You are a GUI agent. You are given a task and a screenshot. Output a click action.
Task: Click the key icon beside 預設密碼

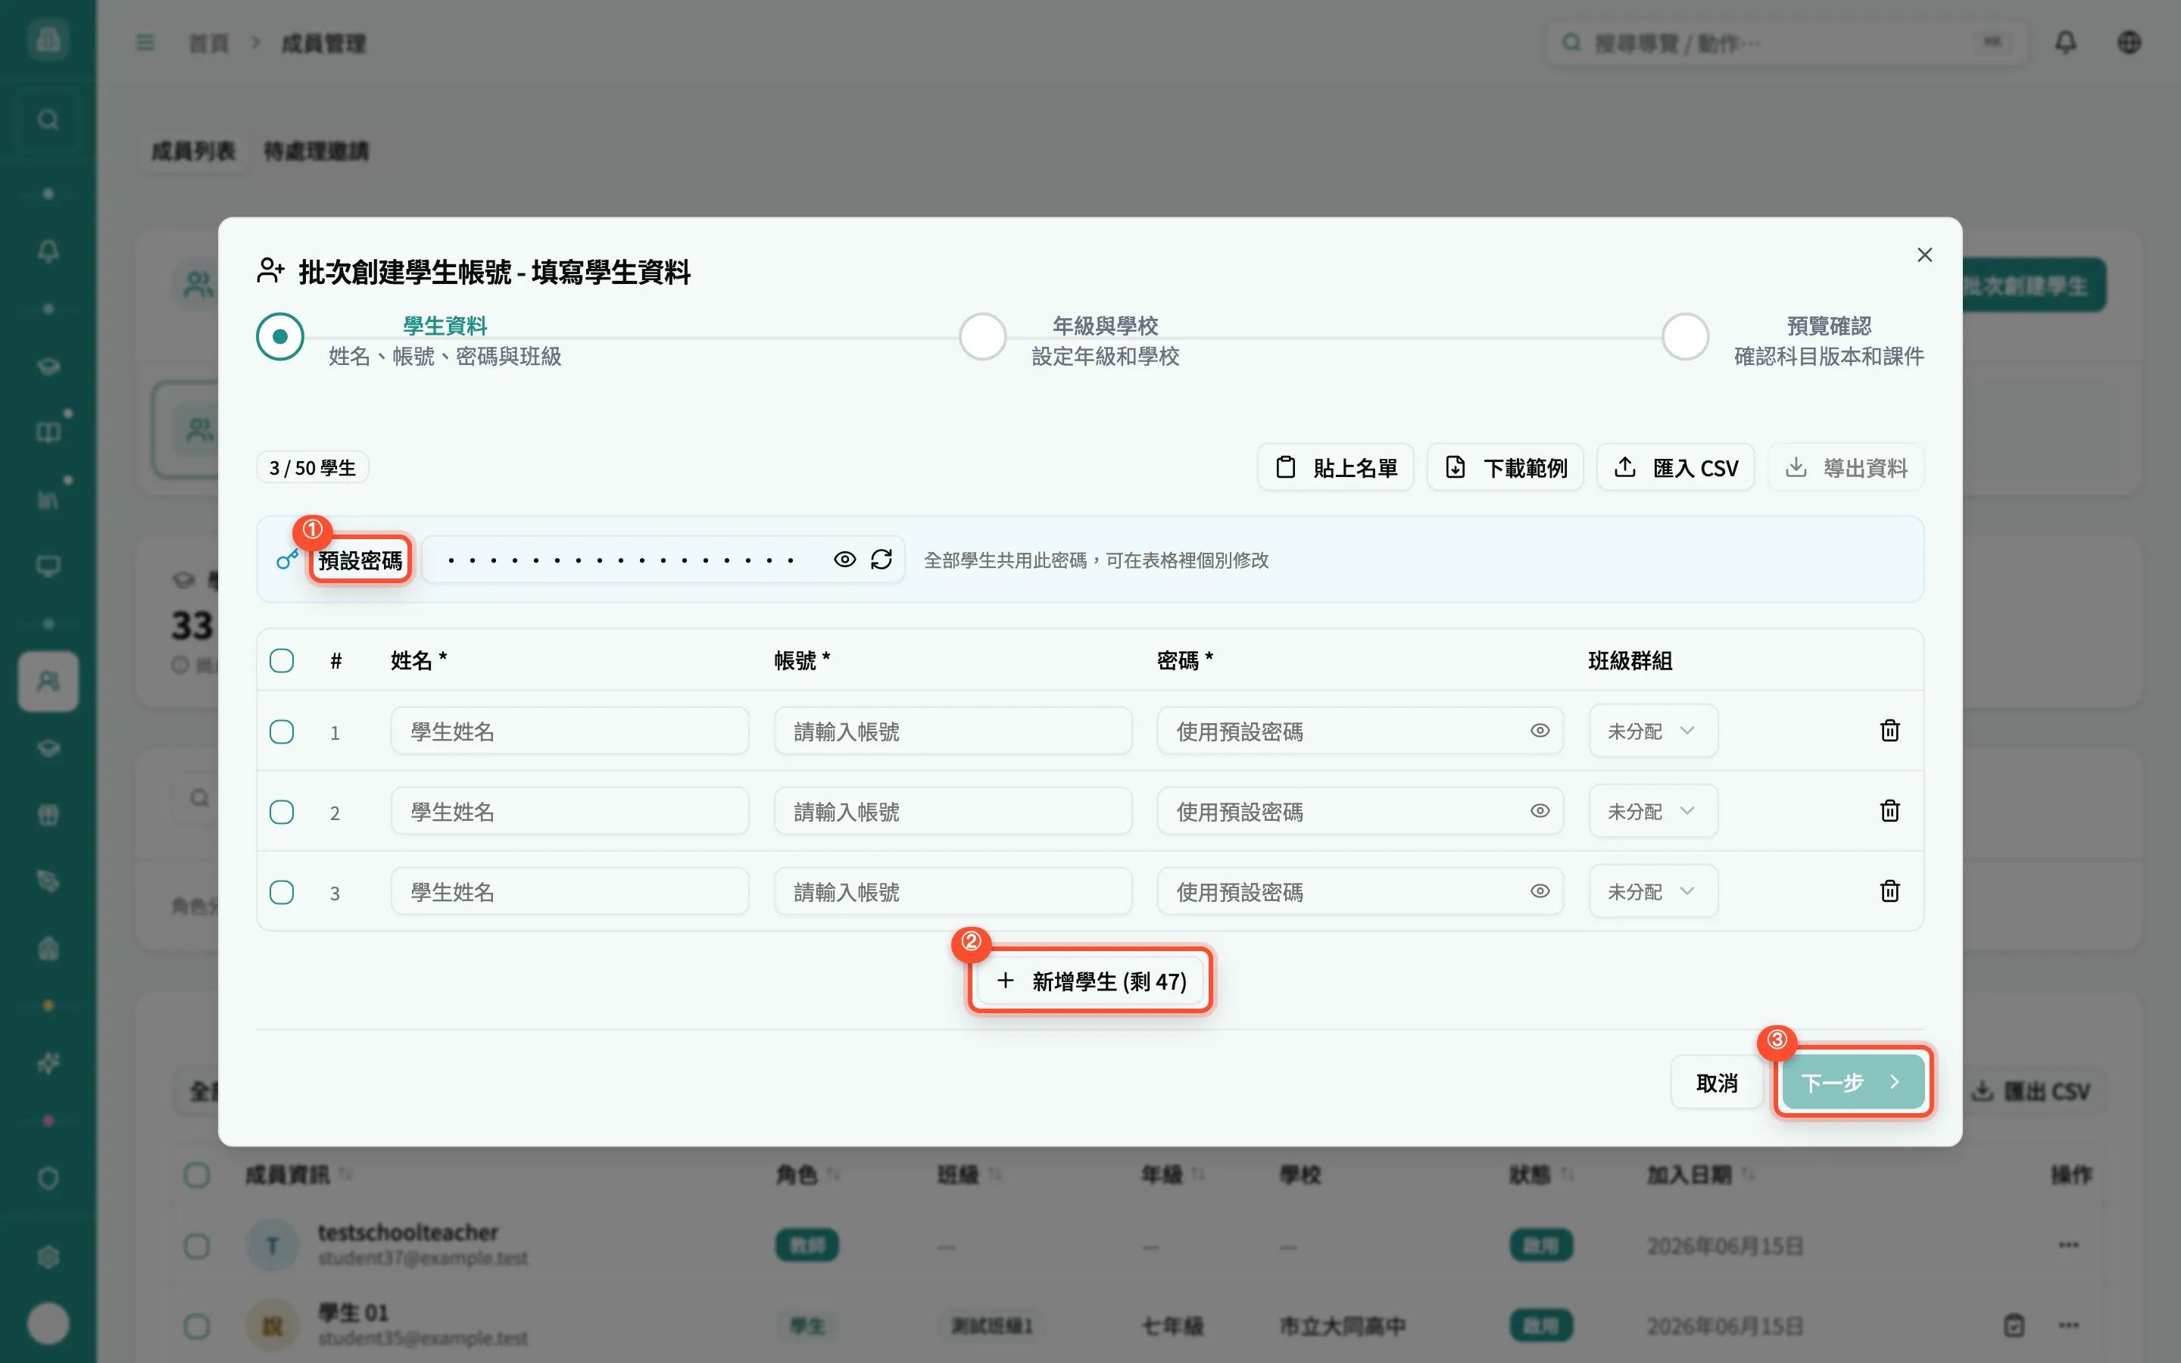click(286, 560)
